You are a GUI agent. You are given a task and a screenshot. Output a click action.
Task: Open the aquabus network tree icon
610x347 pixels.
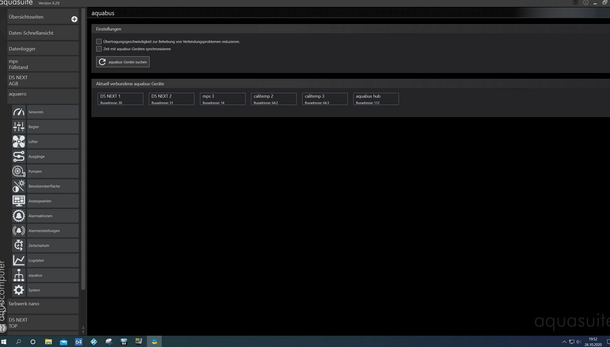(19, 275)
